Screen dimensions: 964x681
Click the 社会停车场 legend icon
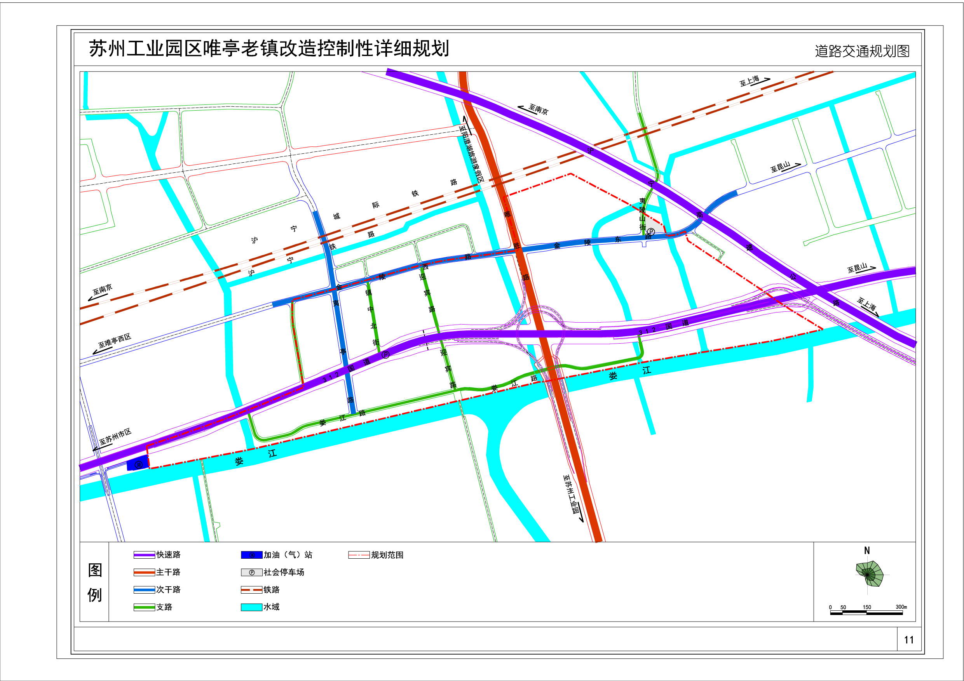click(x=251, y=572)
